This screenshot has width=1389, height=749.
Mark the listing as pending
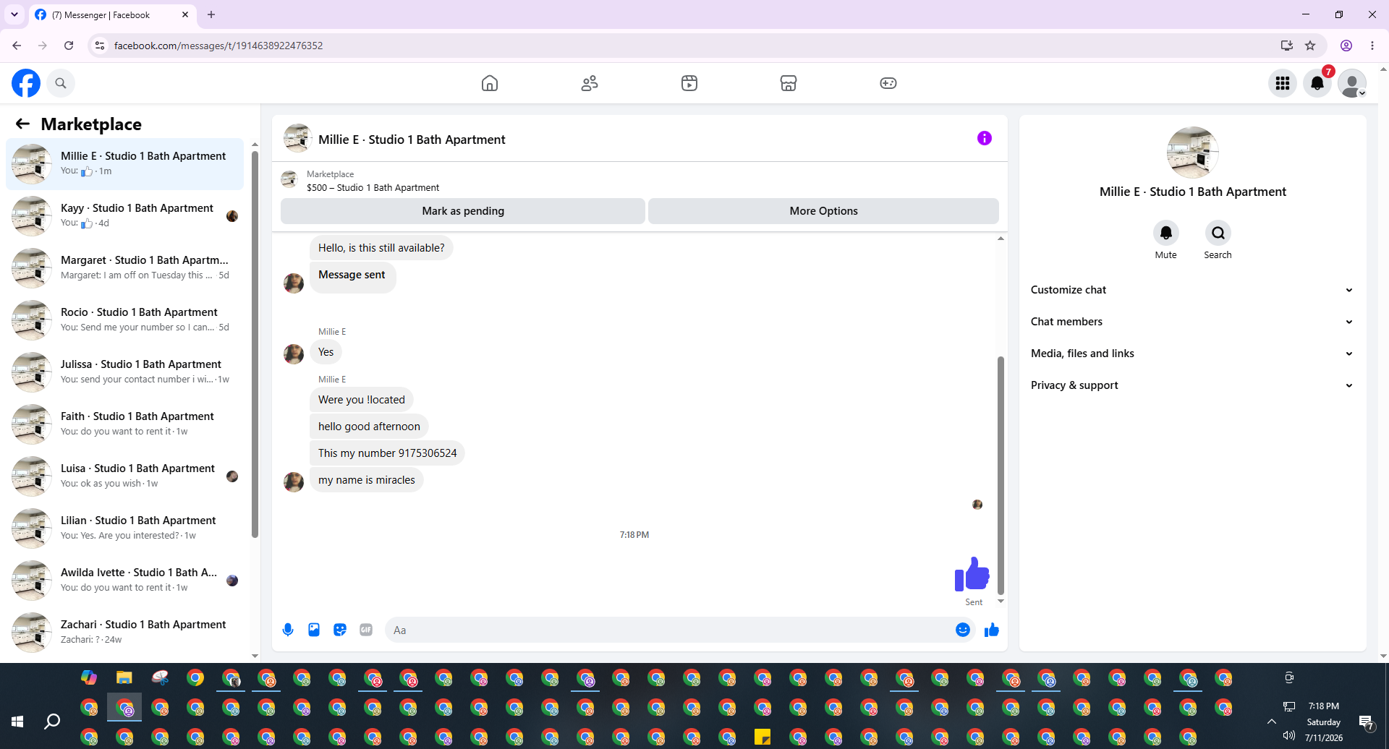coord(463,211)
